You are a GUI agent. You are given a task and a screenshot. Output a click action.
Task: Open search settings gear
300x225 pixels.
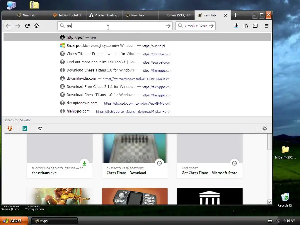coord(265,128)
